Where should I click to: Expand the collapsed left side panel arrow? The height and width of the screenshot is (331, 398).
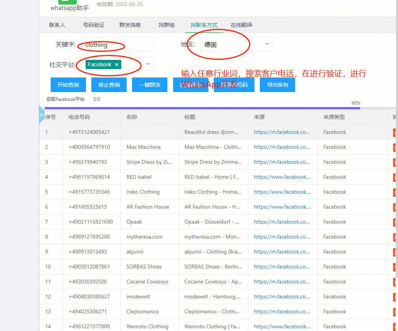[41, 115]
